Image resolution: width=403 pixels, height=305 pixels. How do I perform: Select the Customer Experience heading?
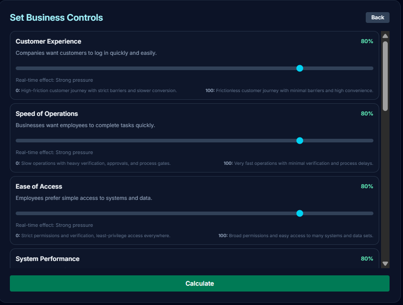pos(48,41)
